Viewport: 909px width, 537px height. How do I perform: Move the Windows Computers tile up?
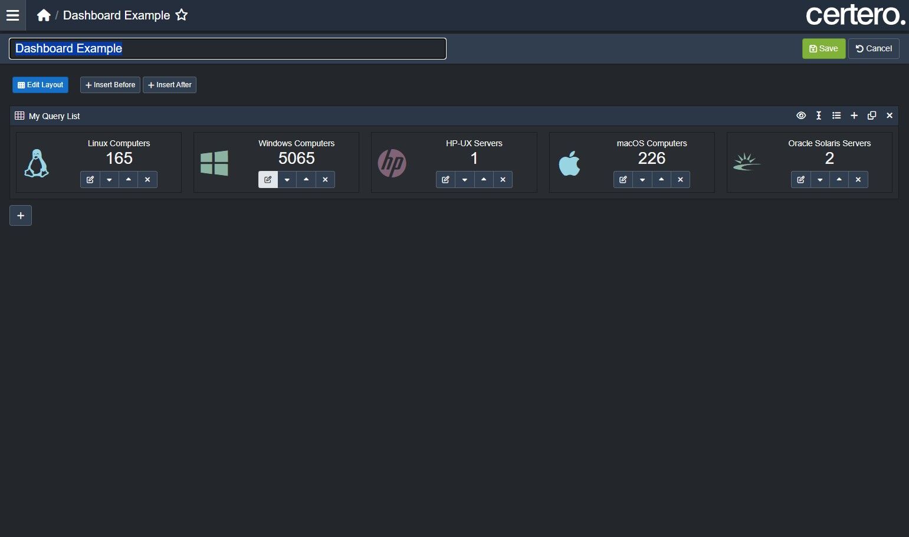pyautogui.click(x=306, y=180)
